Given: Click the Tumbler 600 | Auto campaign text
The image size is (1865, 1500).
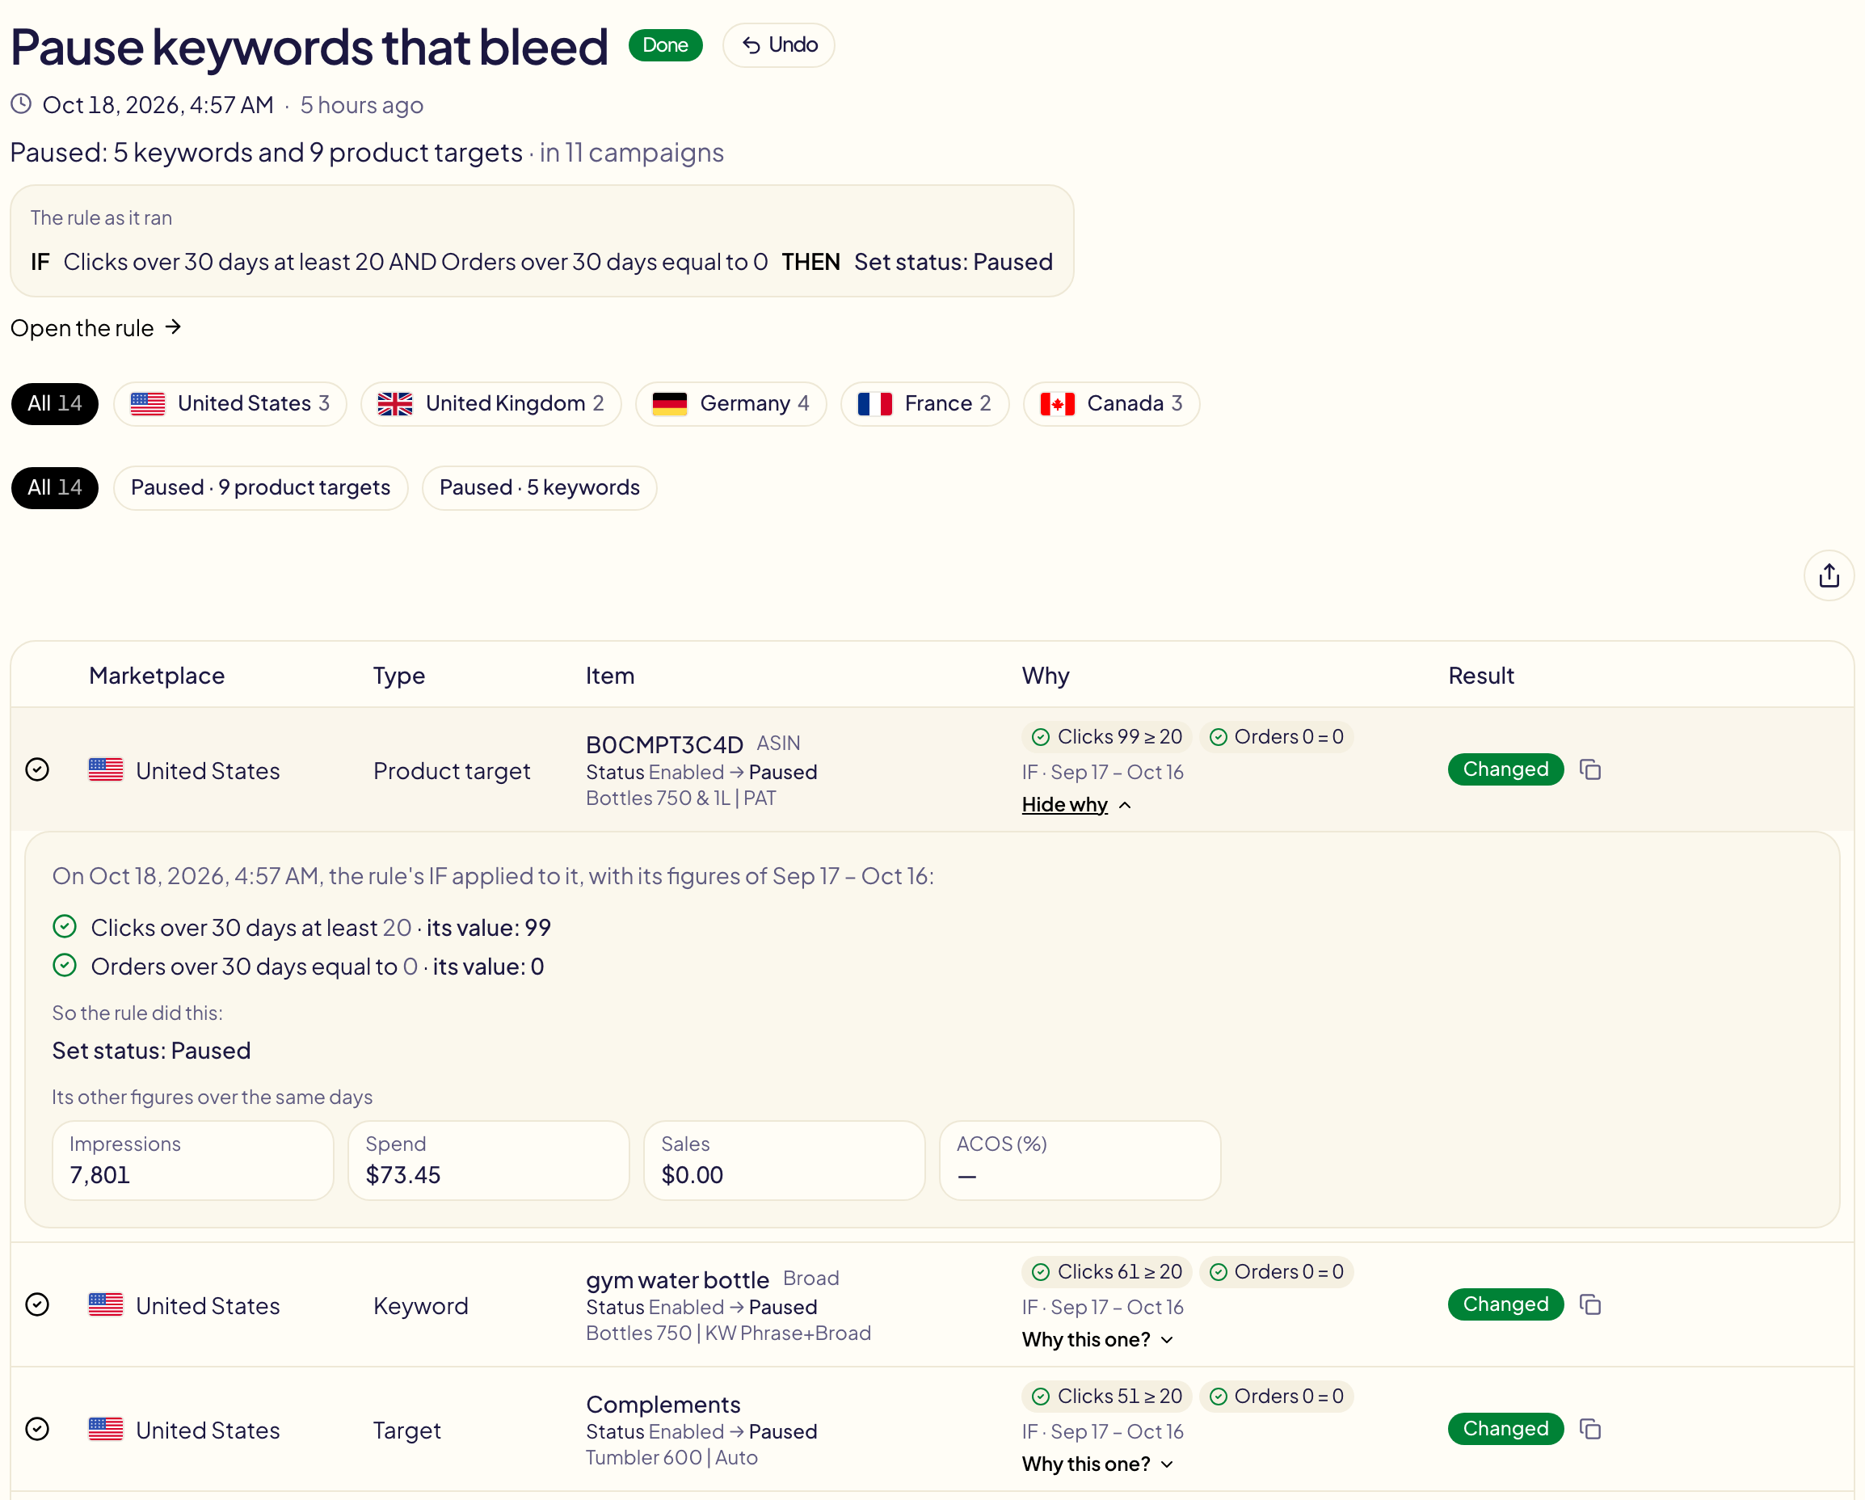Looking at the screenshot, I should click(x=672, y=1458).
